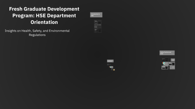Zoom into the slide cluster under Introduction to HSE
Viewport: 195px width, 109px height.
pos(98,26)
